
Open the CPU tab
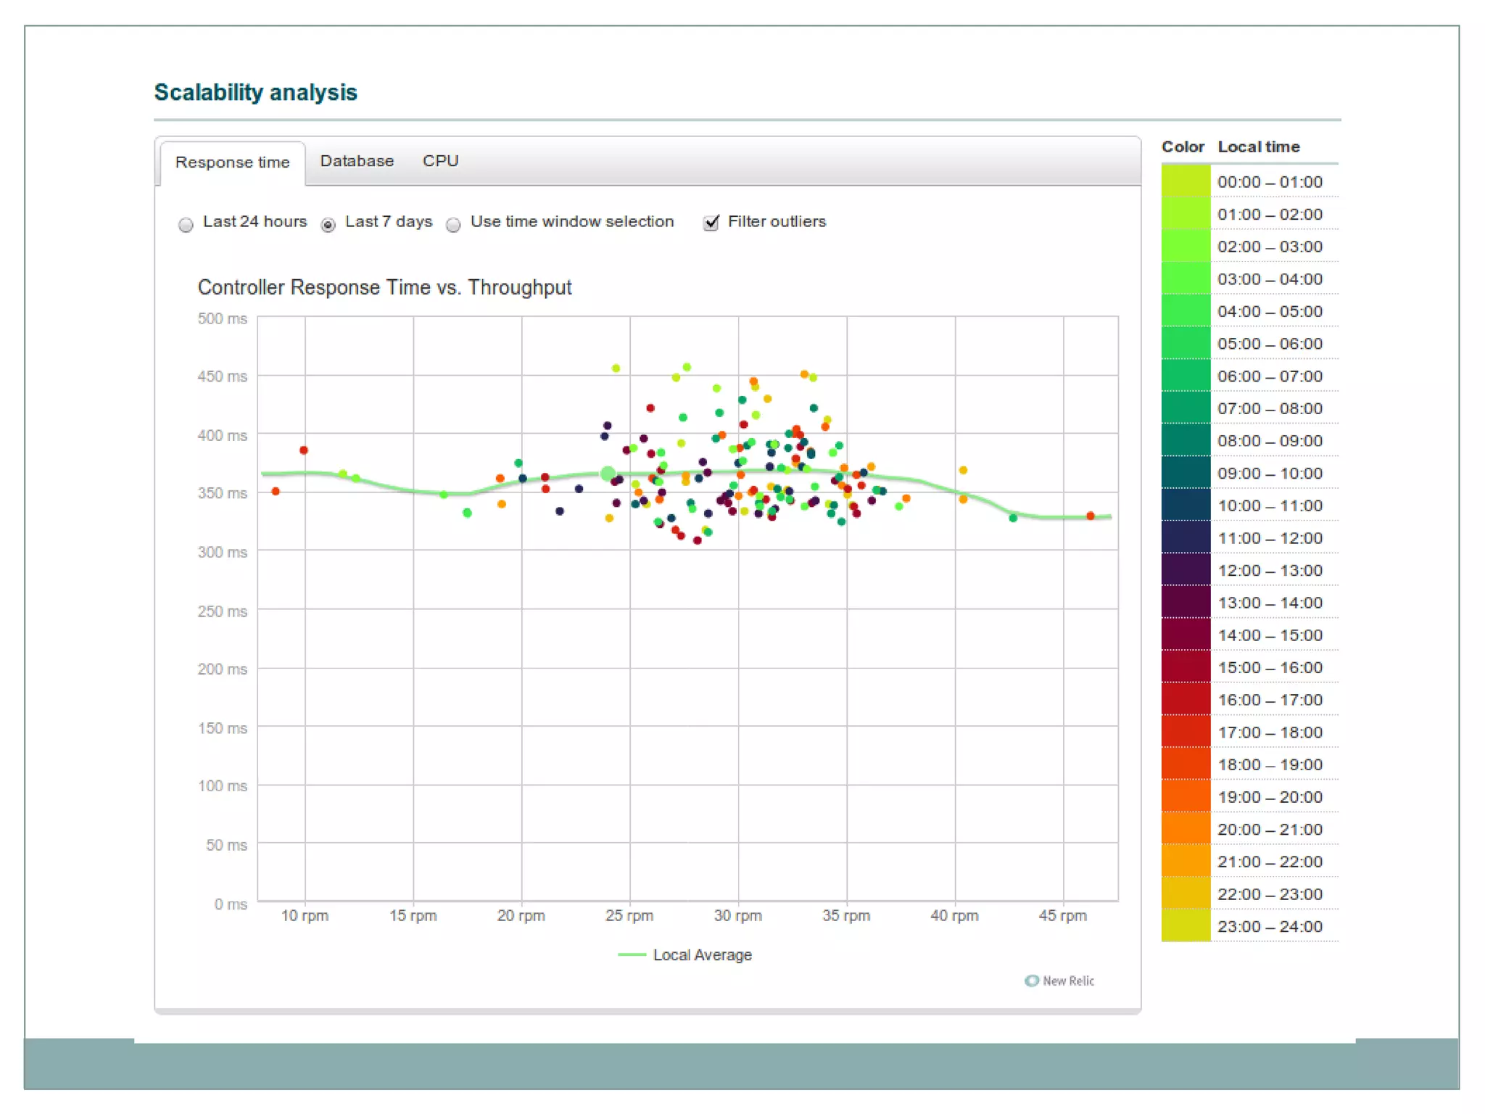[440, 161]
